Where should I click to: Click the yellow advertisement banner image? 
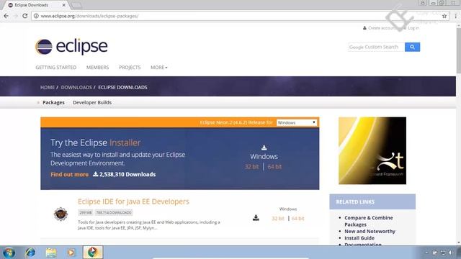tap(372, 150)
